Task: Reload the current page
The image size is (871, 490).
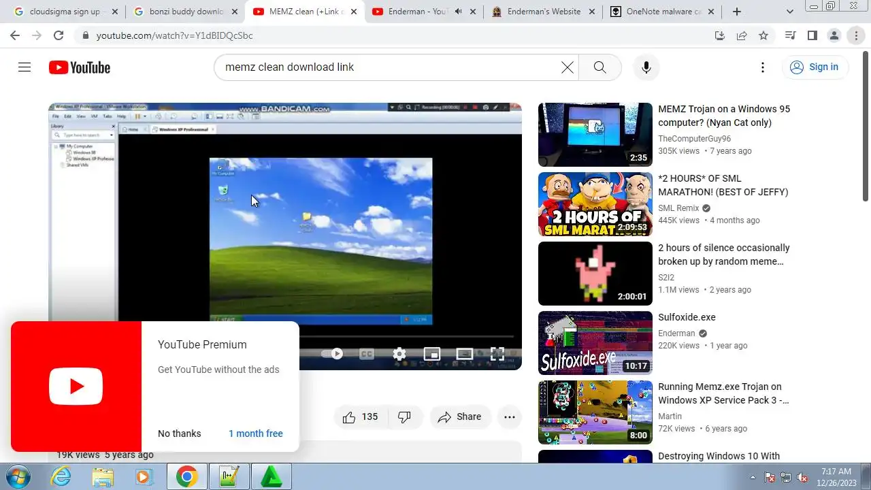Action: [x=59, y=35]
